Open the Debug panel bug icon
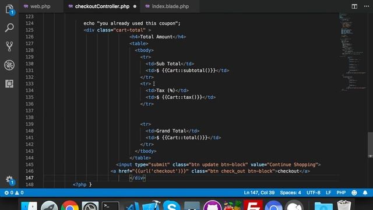Screen dimensions: 373x210 9,65
